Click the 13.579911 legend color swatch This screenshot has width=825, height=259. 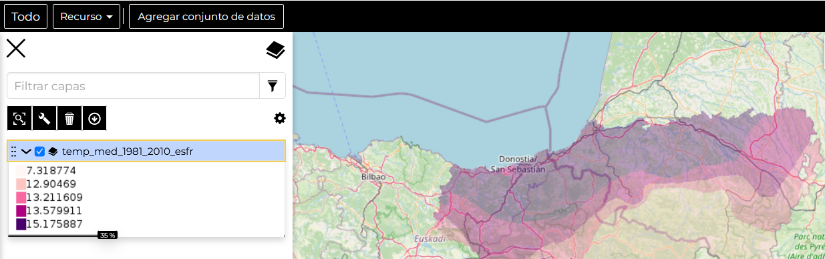pos(21,211)
